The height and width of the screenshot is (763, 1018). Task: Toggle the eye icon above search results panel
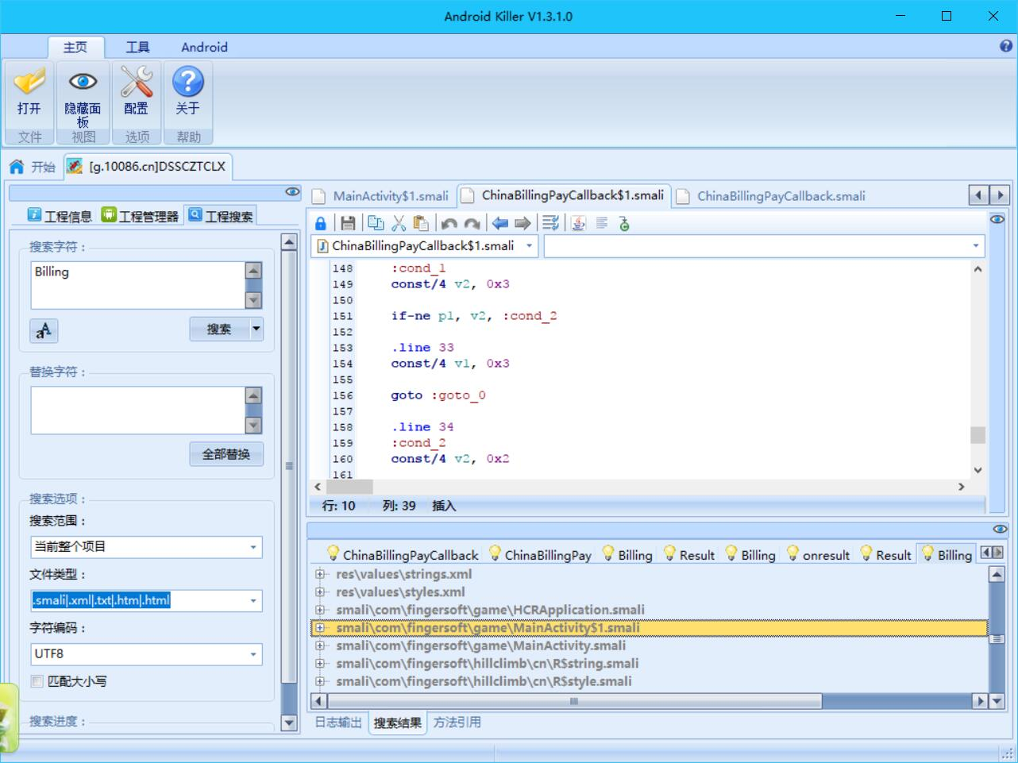pyautogui.click(x=1000, y=529)
